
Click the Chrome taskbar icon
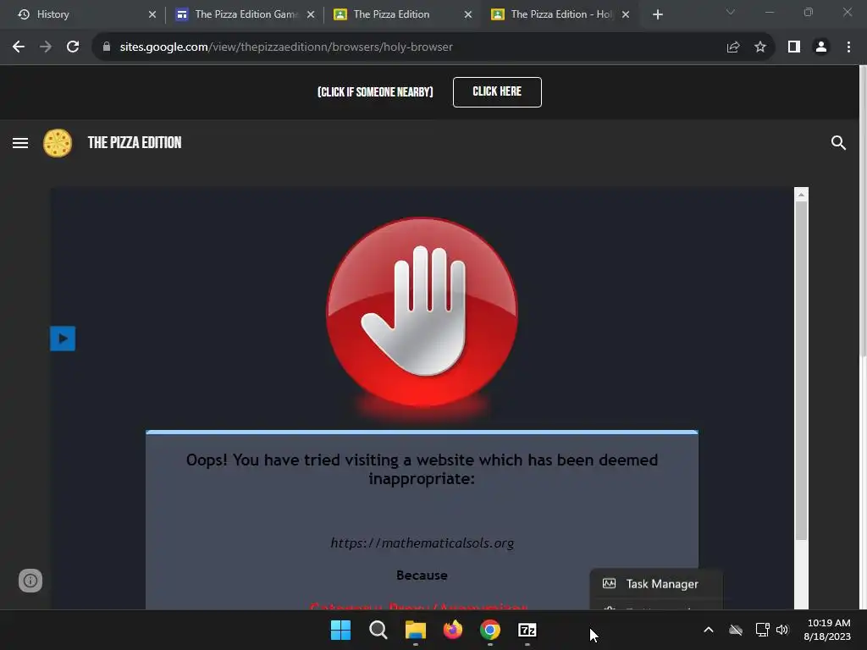(490, 630)
